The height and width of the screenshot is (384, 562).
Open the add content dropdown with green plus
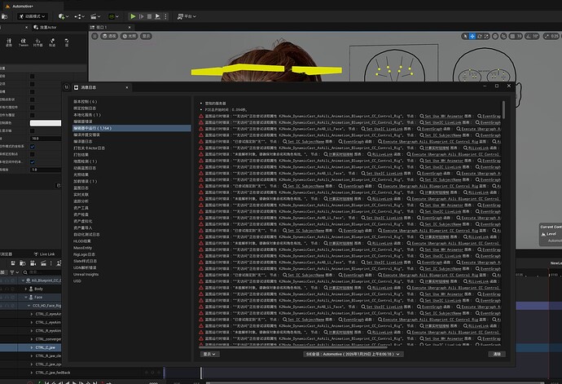(x=64, y=16)
